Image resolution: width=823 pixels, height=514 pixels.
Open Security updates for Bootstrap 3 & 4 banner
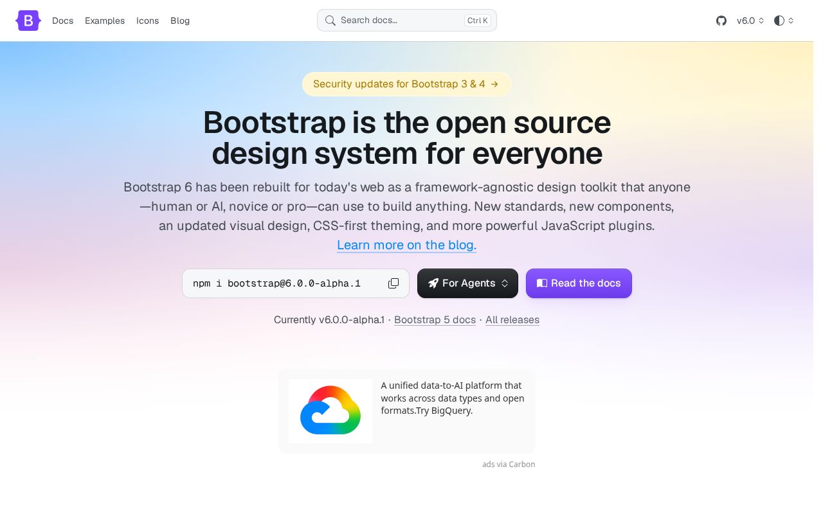tap(406, 84)
